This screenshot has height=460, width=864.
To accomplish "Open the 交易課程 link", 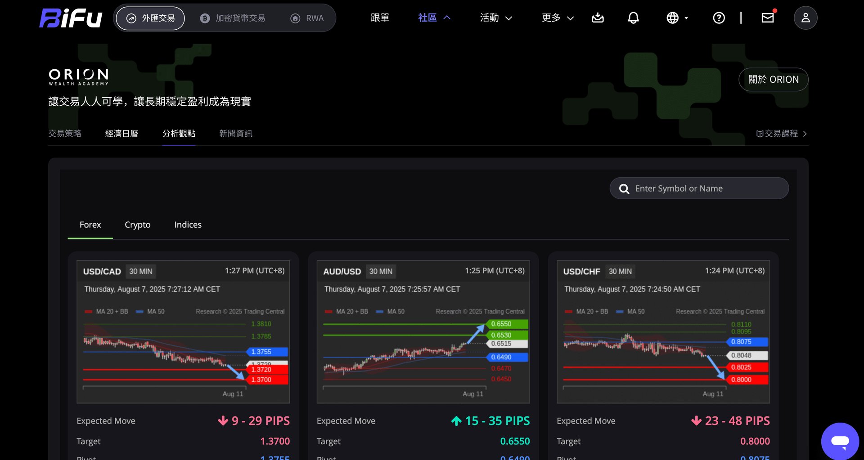I will (x=782, y=134).
